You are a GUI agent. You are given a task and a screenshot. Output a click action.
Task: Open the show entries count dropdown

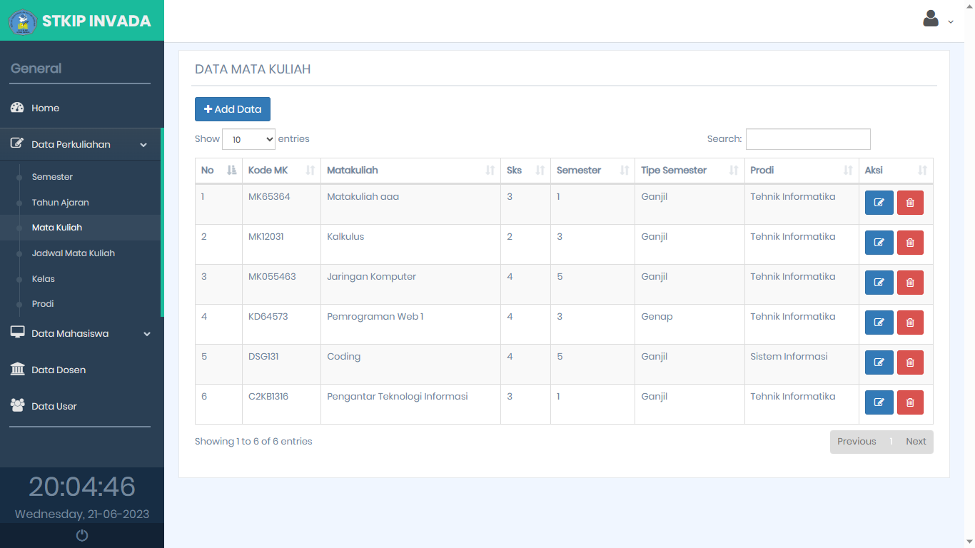(248, 139)
